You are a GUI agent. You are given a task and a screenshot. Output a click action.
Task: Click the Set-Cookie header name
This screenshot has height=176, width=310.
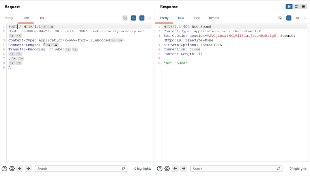pyautogui.click(x=174, y=36)
